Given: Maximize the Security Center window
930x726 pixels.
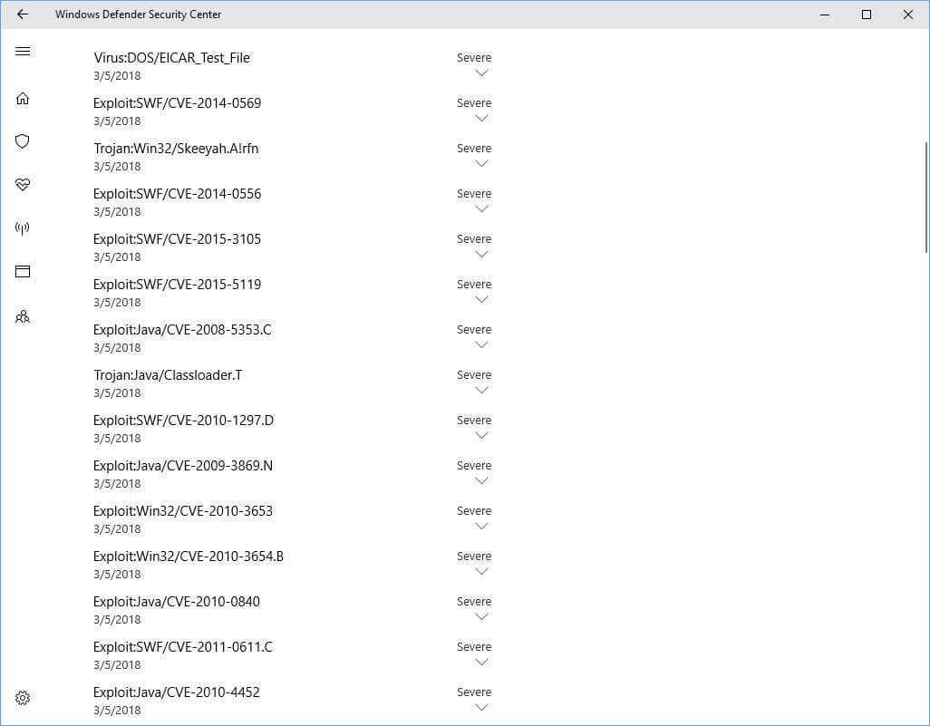Looking at the screenshot, I should pos(867,15).
